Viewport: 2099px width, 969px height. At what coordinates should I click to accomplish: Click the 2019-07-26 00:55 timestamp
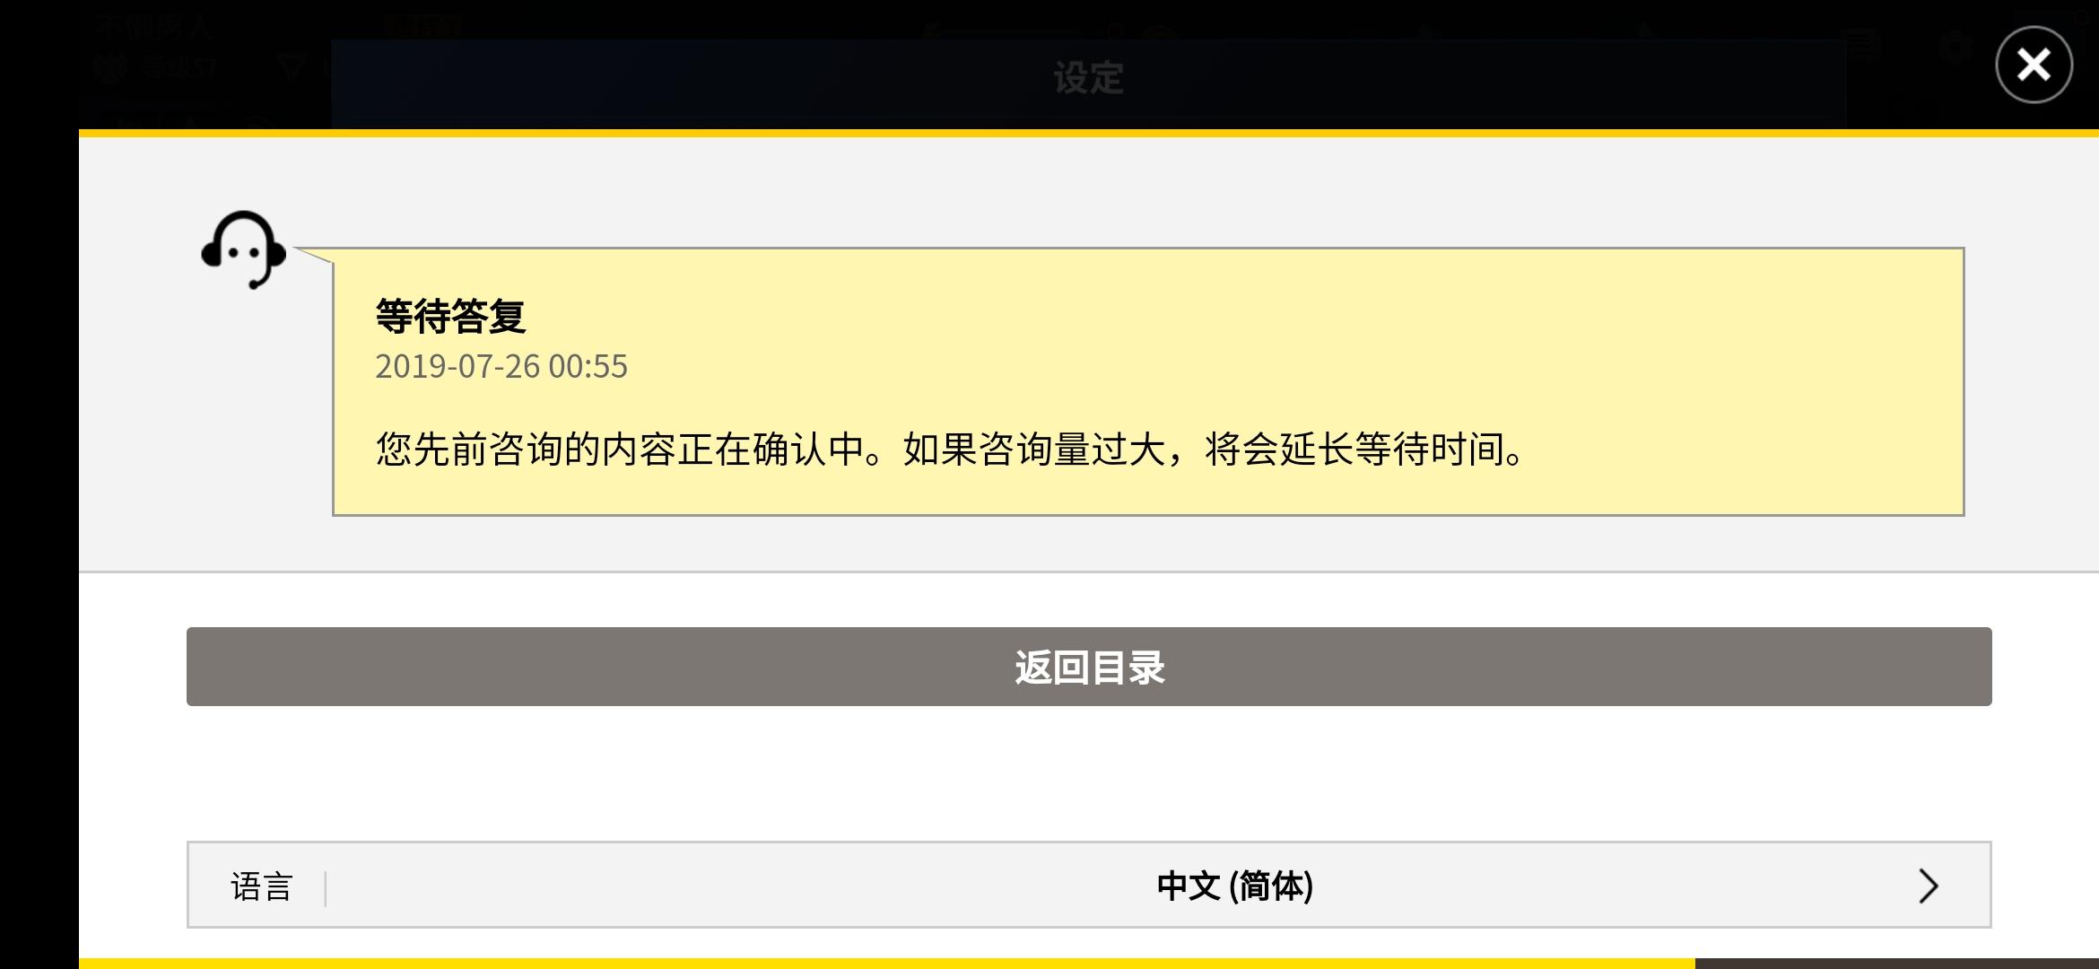coord(501,366)
